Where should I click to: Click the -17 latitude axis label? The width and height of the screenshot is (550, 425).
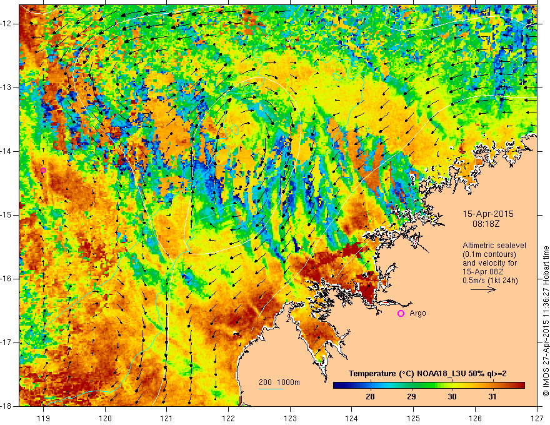[6, 342]
